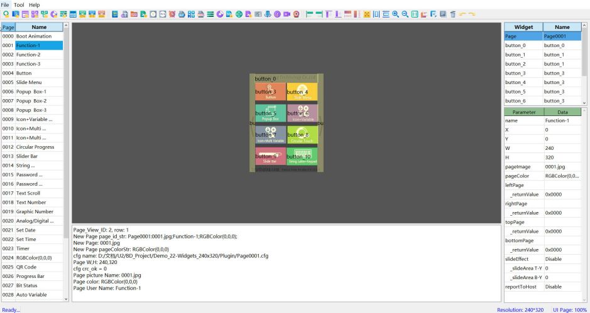Open the File menu
The width and height of the screenshot is (590, 313).
[5, 5]
